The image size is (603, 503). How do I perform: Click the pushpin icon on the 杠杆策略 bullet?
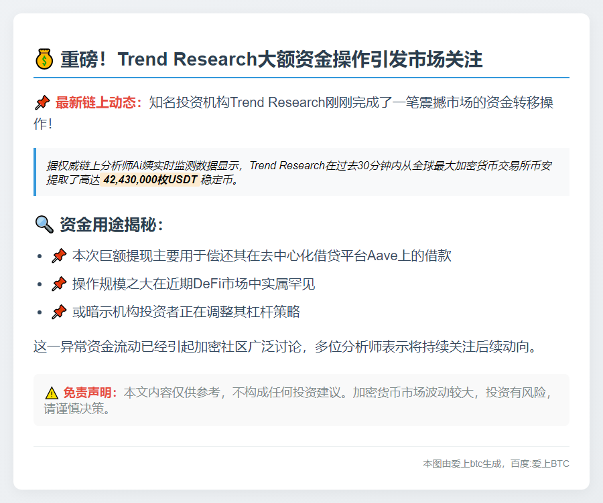pyautogui.click(x=59, y=312)
